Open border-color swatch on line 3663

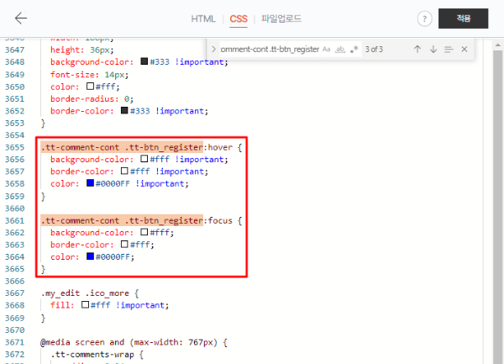point(124,244)
